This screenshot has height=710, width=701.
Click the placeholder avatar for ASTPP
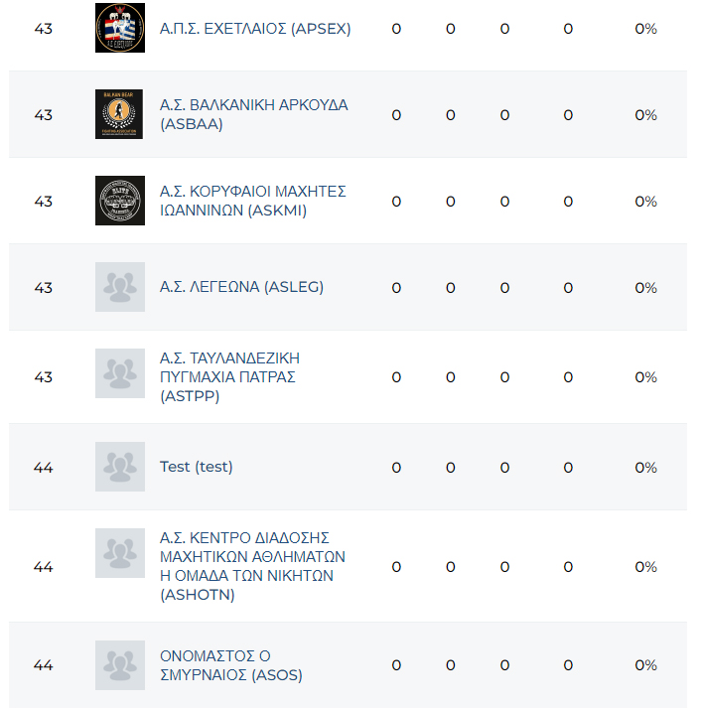120,374
